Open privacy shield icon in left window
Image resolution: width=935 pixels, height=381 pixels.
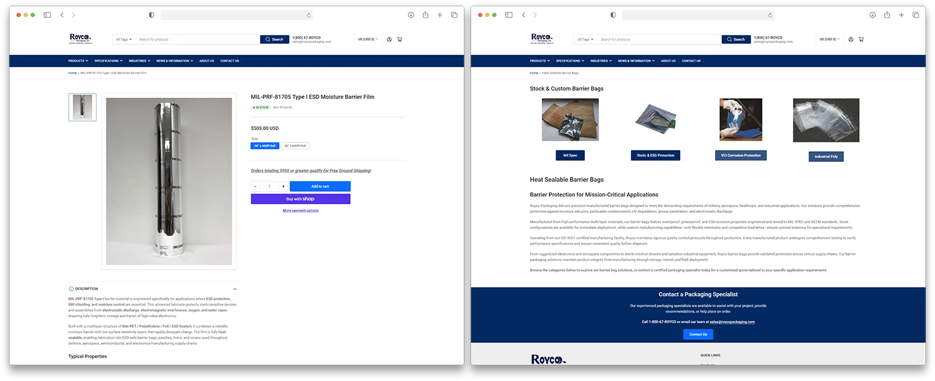pos(151,15)
